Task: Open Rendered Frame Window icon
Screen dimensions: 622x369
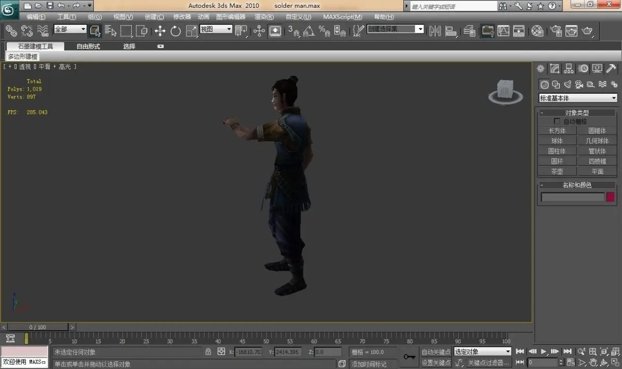Action: pos(571,31)
